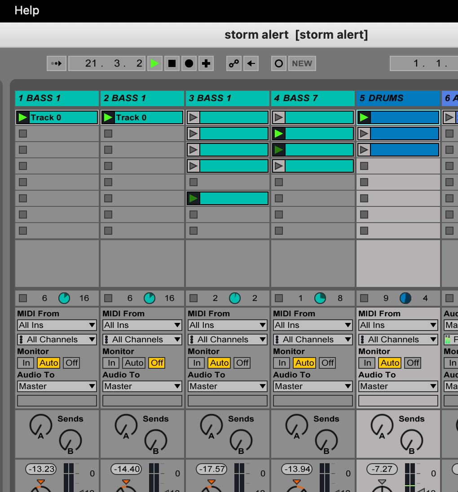Launch the Track 0 clip in 1 BASS 1
Viewport: 458px width, 492px height.
22,117
